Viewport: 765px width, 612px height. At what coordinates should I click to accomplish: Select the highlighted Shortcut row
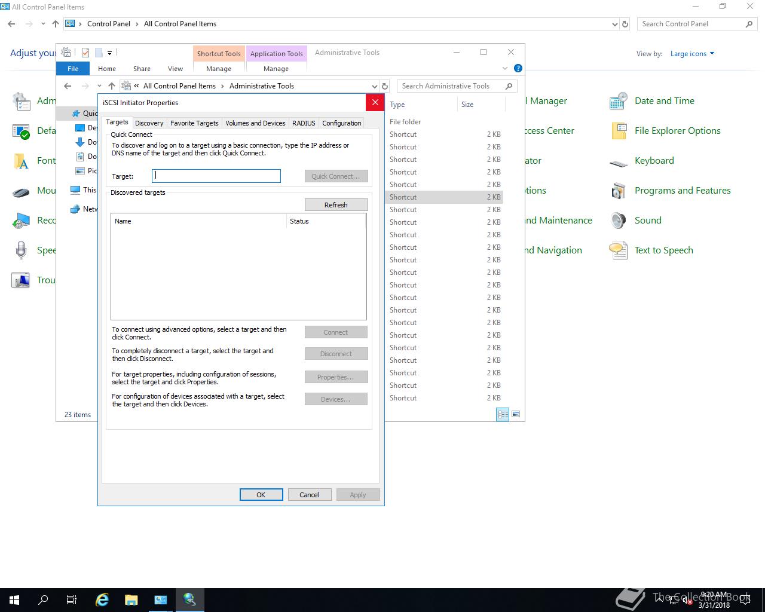444,197
